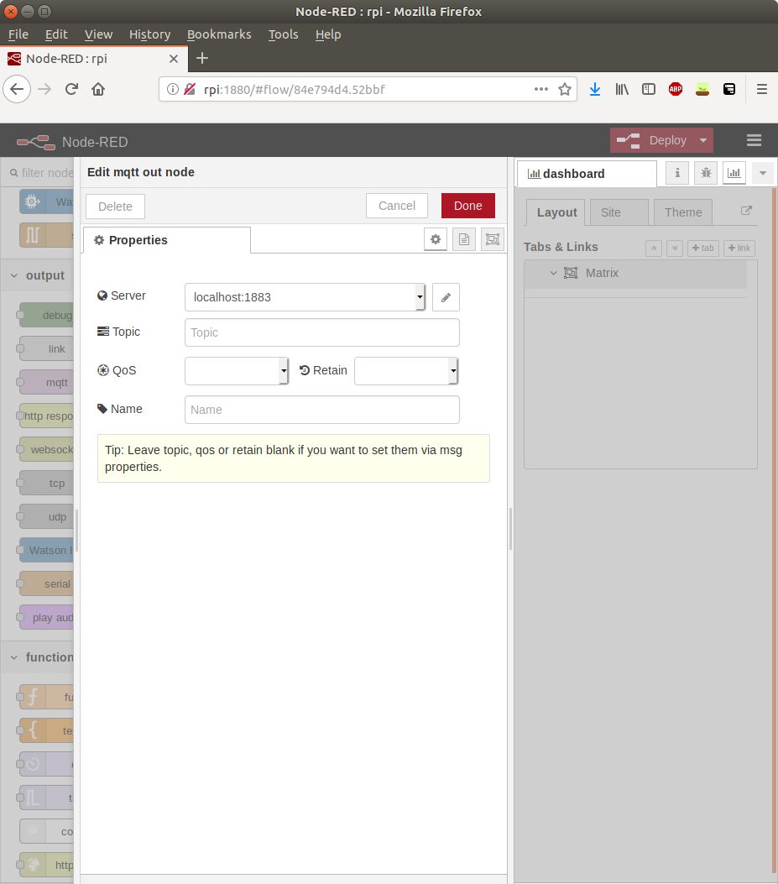Click the Cancel button
Image resolution: width=778 pixels, height=884 pixels.
[x=397, y=206]
